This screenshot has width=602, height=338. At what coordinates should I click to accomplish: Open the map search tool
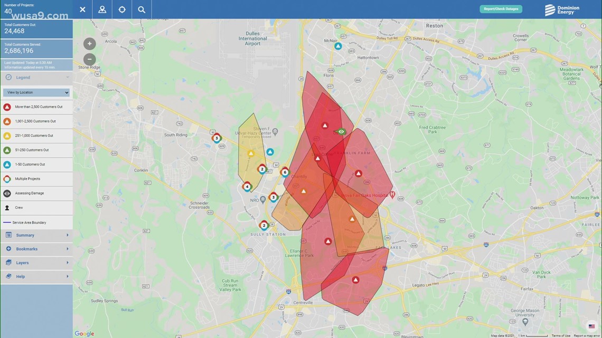click(142, 9)
